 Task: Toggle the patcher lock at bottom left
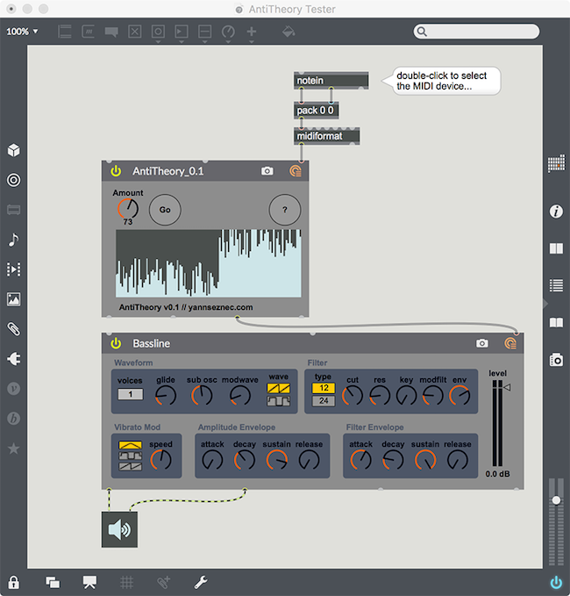coord(14,582)
